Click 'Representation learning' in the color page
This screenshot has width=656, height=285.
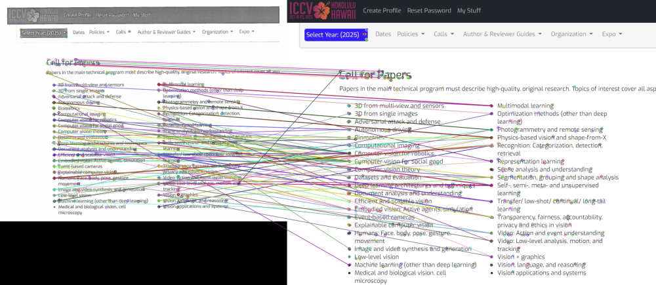531,161
